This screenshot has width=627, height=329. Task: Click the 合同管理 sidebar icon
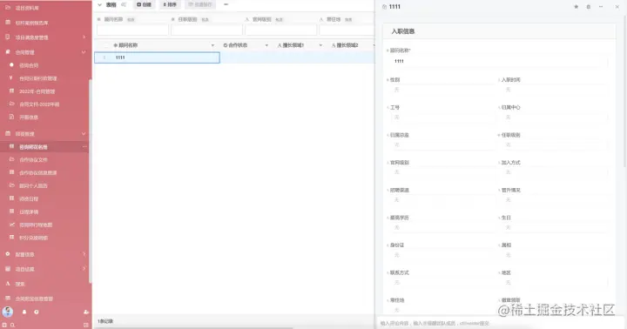[x=7, y=52]
